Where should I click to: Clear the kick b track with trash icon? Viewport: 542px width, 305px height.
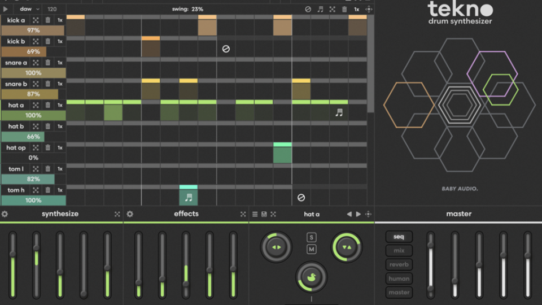(47, 41)
